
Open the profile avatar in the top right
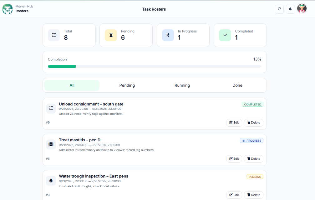[302, 9]
